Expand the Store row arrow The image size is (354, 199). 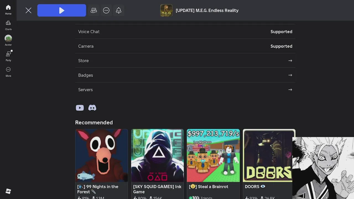click(290, 61)
